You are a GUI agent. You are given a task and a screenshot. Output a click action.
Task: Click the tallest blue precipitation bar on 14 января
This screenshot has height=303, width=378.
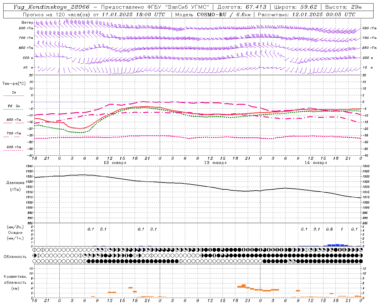pos(338,245)
